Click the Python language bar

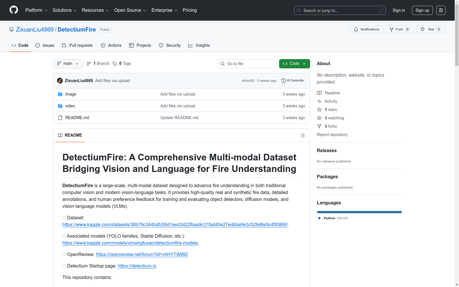point(359,212)
